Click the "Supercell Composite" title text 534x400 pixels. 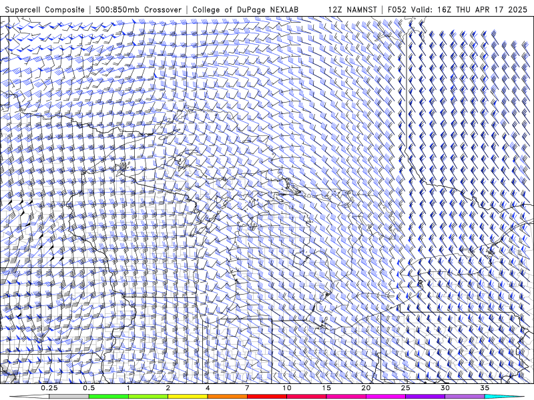point(45,9)
